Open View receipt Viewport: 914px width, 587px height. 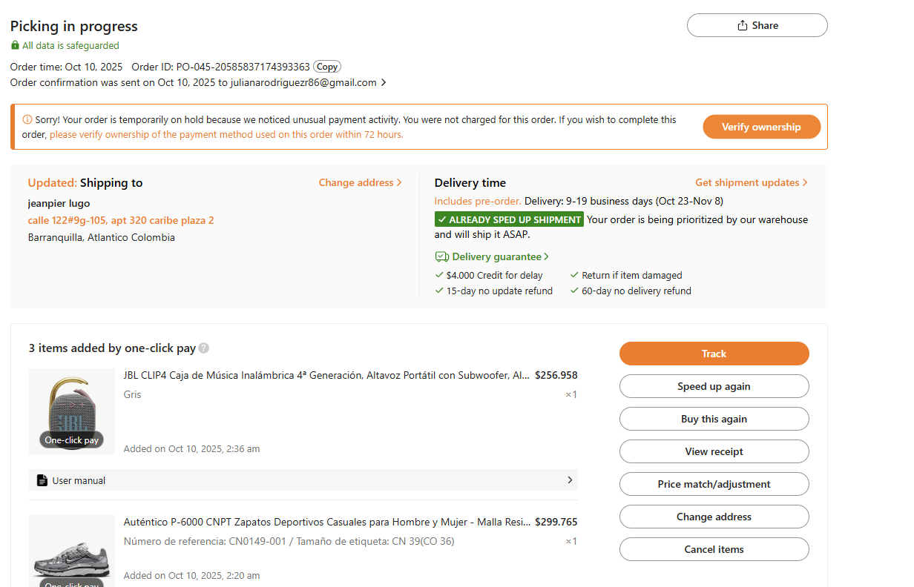point(714,451)
